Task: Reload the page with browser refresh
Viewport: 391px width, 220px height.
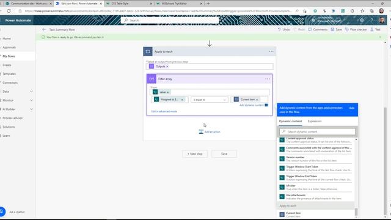Action: pyautogui.click(x=9, y=11)
